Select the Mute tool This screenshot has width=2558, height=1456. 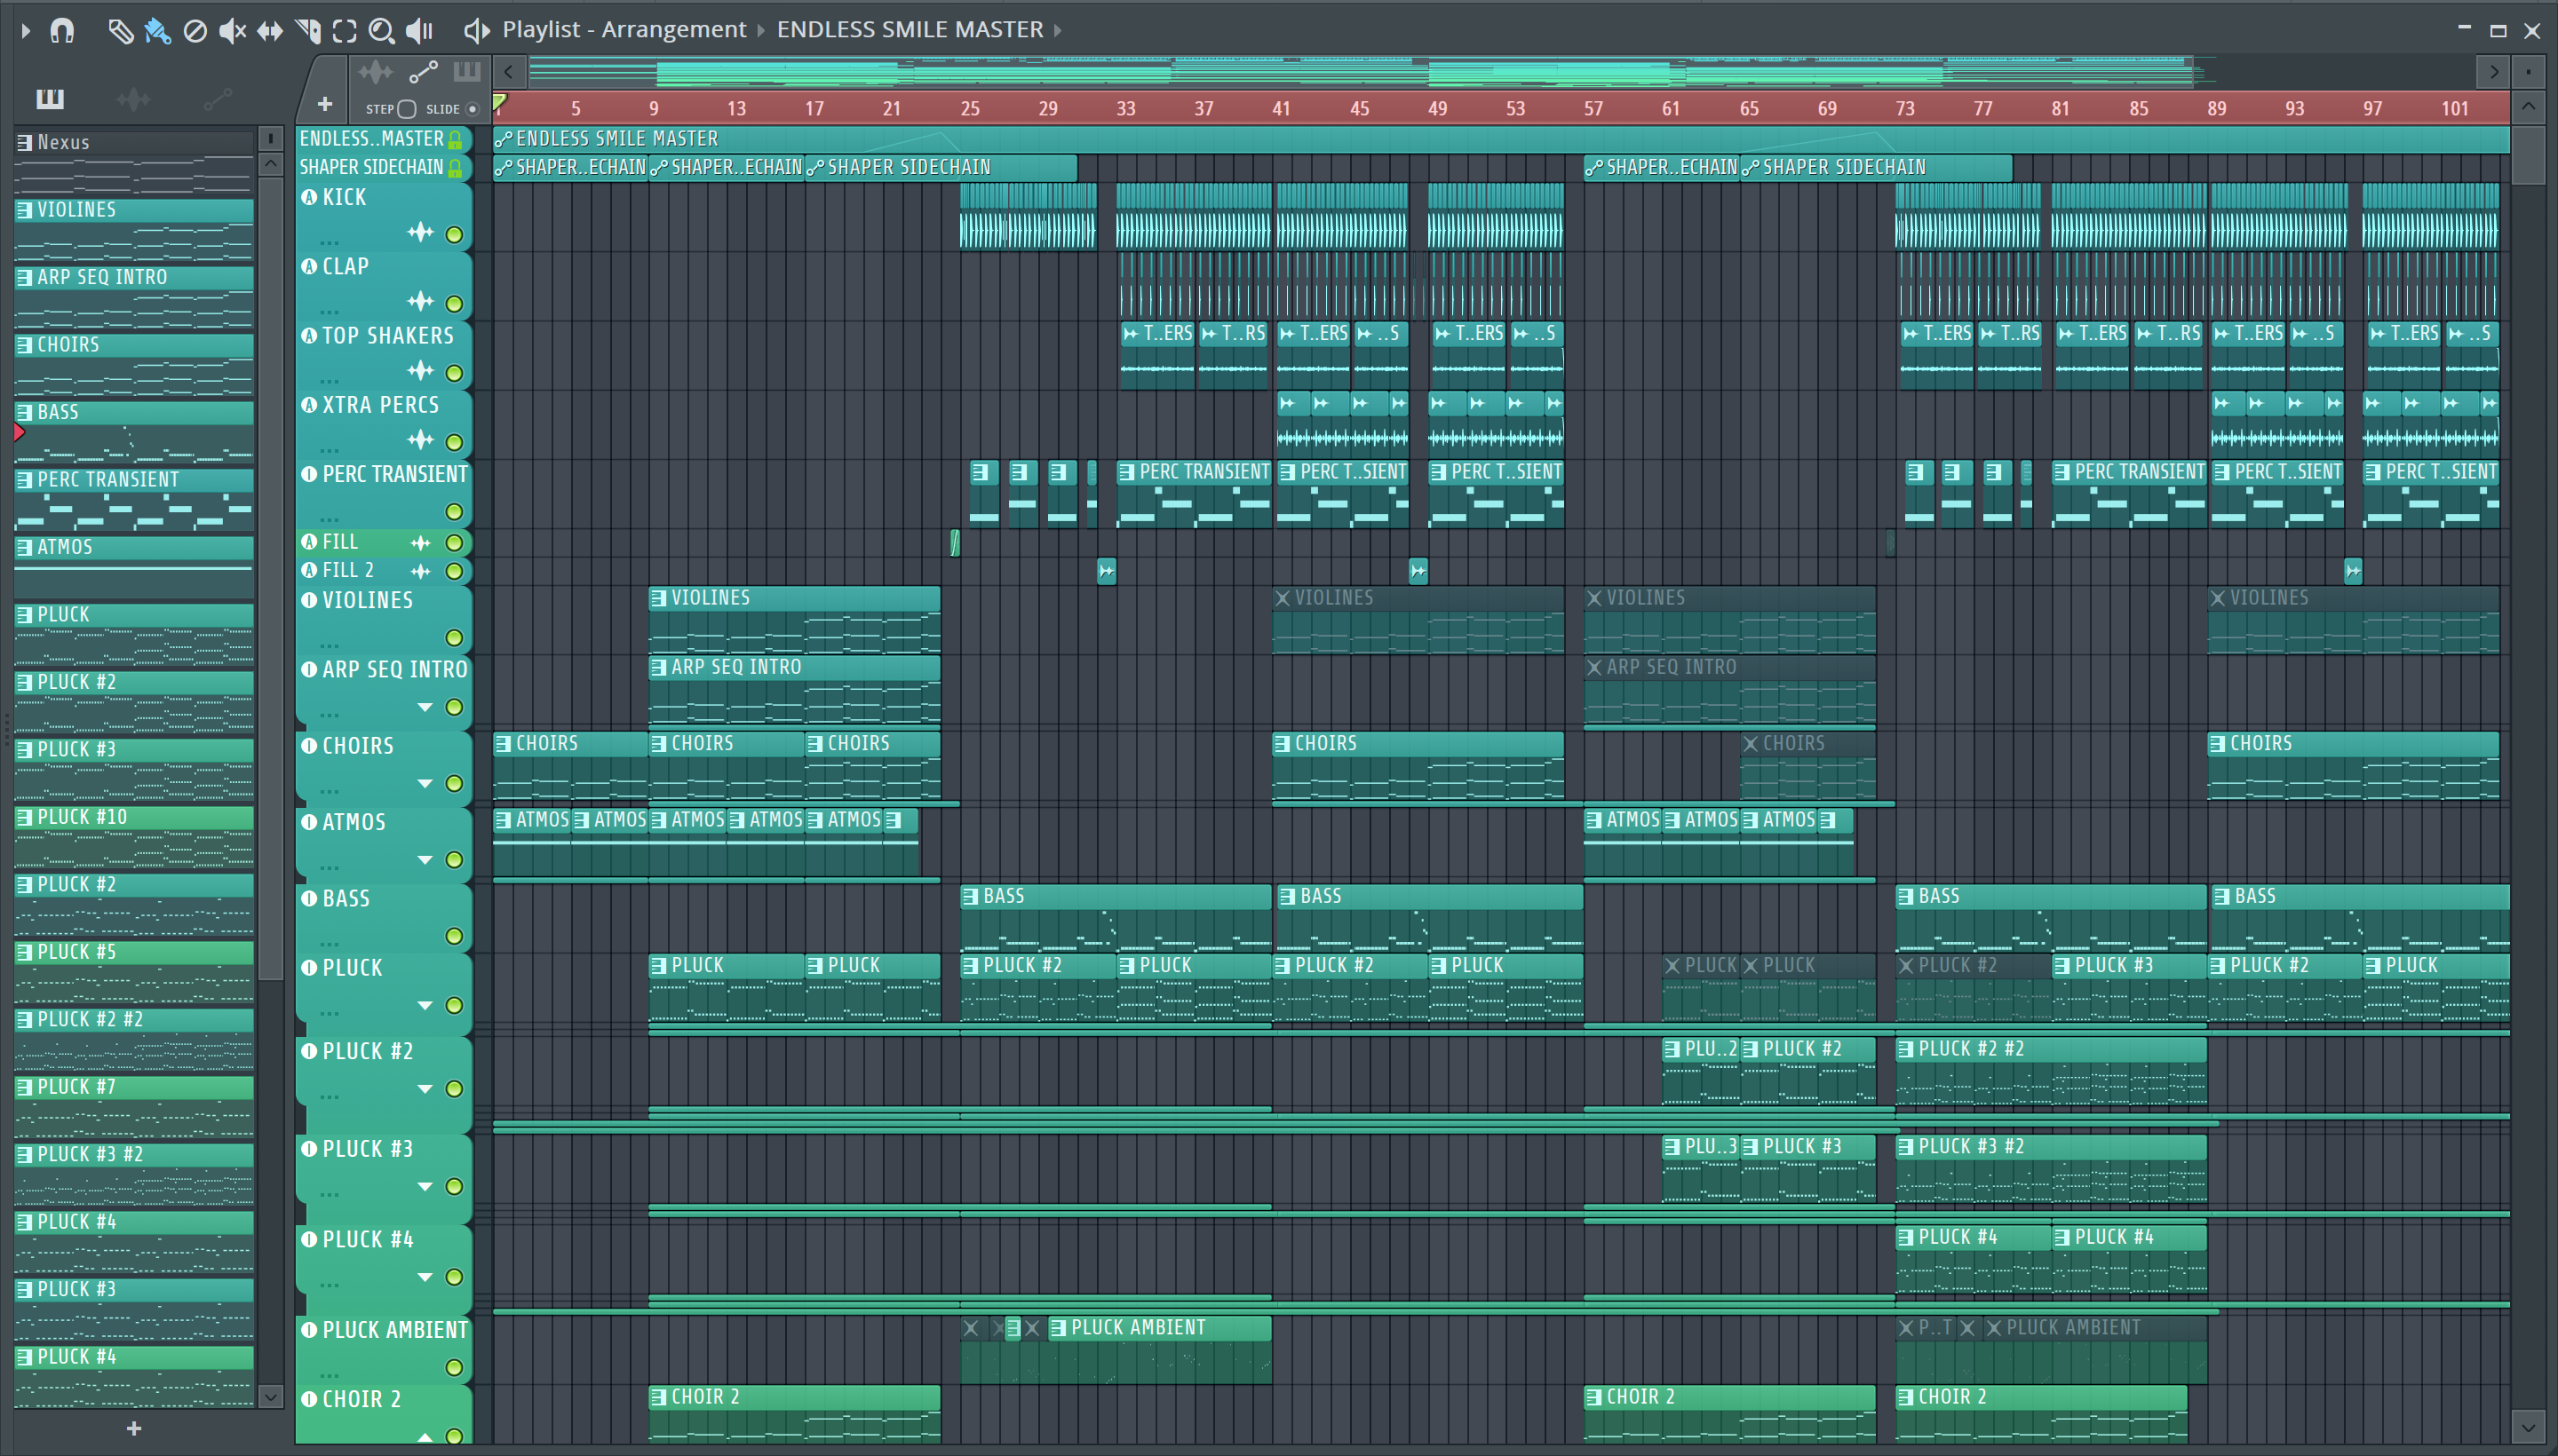click(232, 31)
